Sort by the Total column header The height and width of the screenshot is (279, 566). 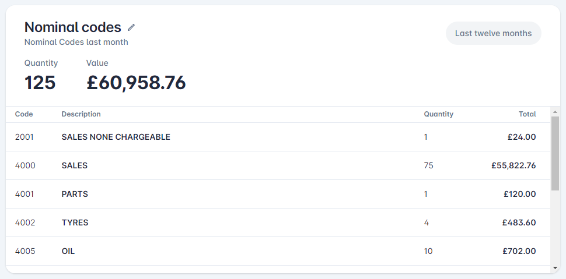point(527,114)
